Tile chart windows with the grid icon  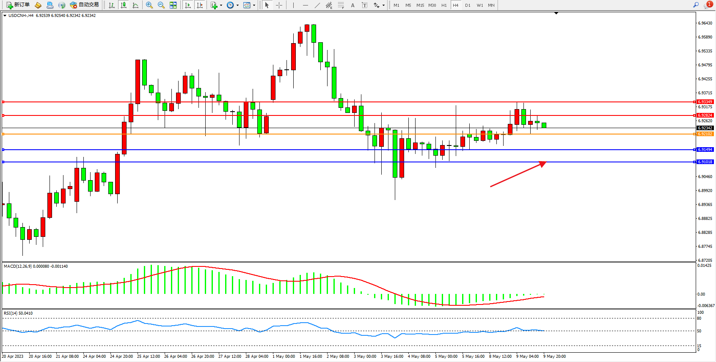173,5
